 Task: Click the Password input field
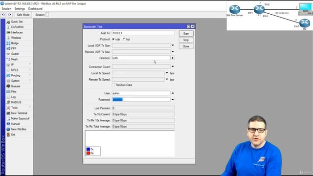[x=141, y=99]
